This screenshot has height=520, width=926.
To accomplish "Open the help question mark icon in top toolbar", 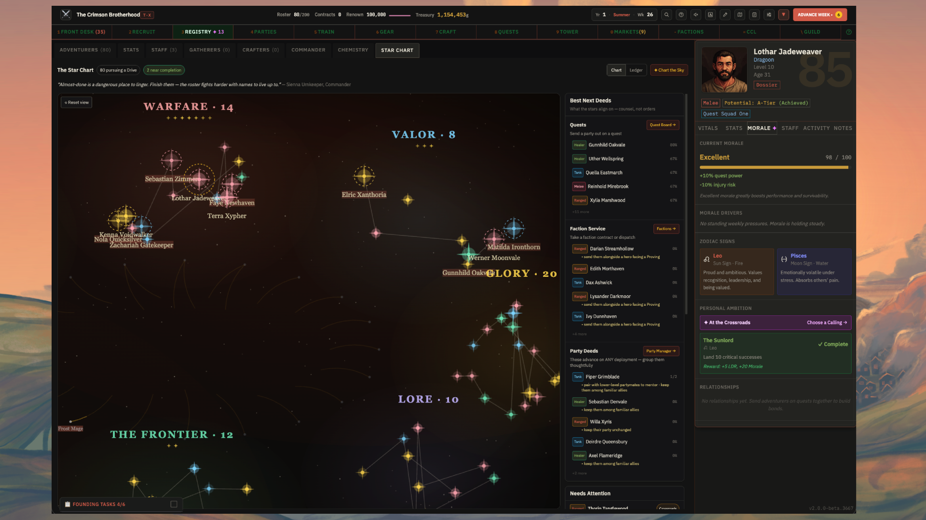I will tap(681, 14).
